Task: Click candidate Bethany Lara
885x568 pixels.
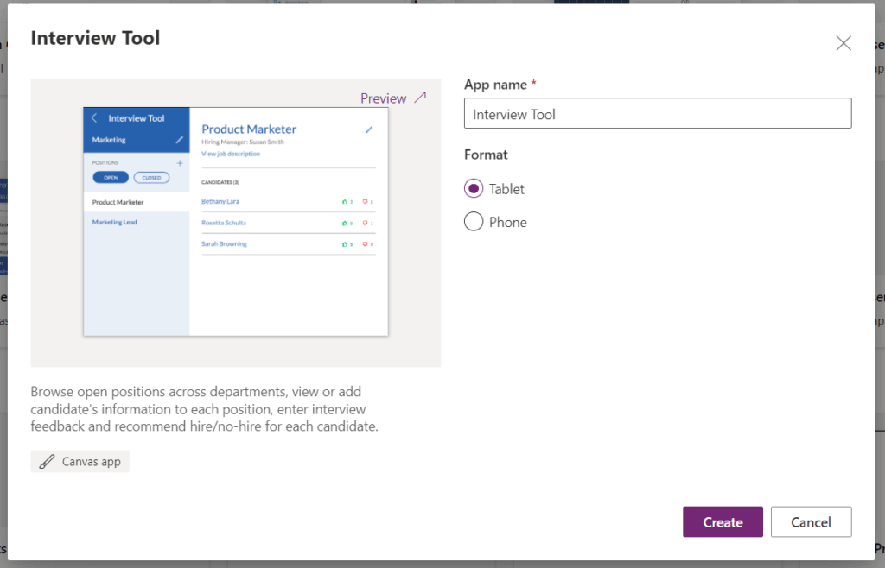Action: [x=220, y=201]
